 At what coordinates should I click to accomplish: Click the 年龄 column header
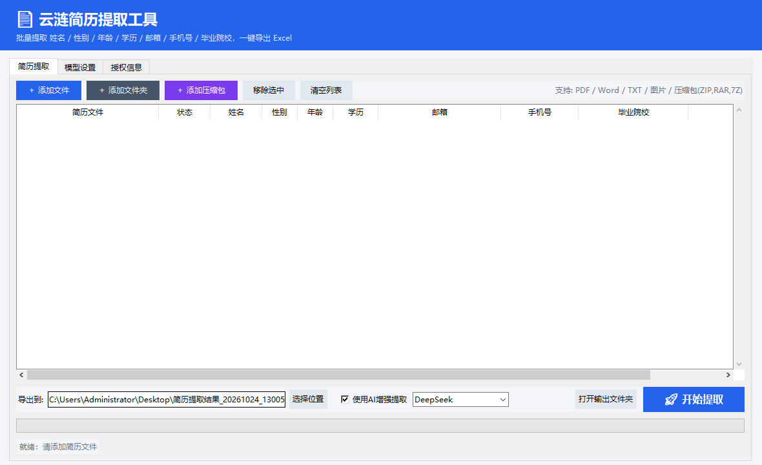coord(315,112)
